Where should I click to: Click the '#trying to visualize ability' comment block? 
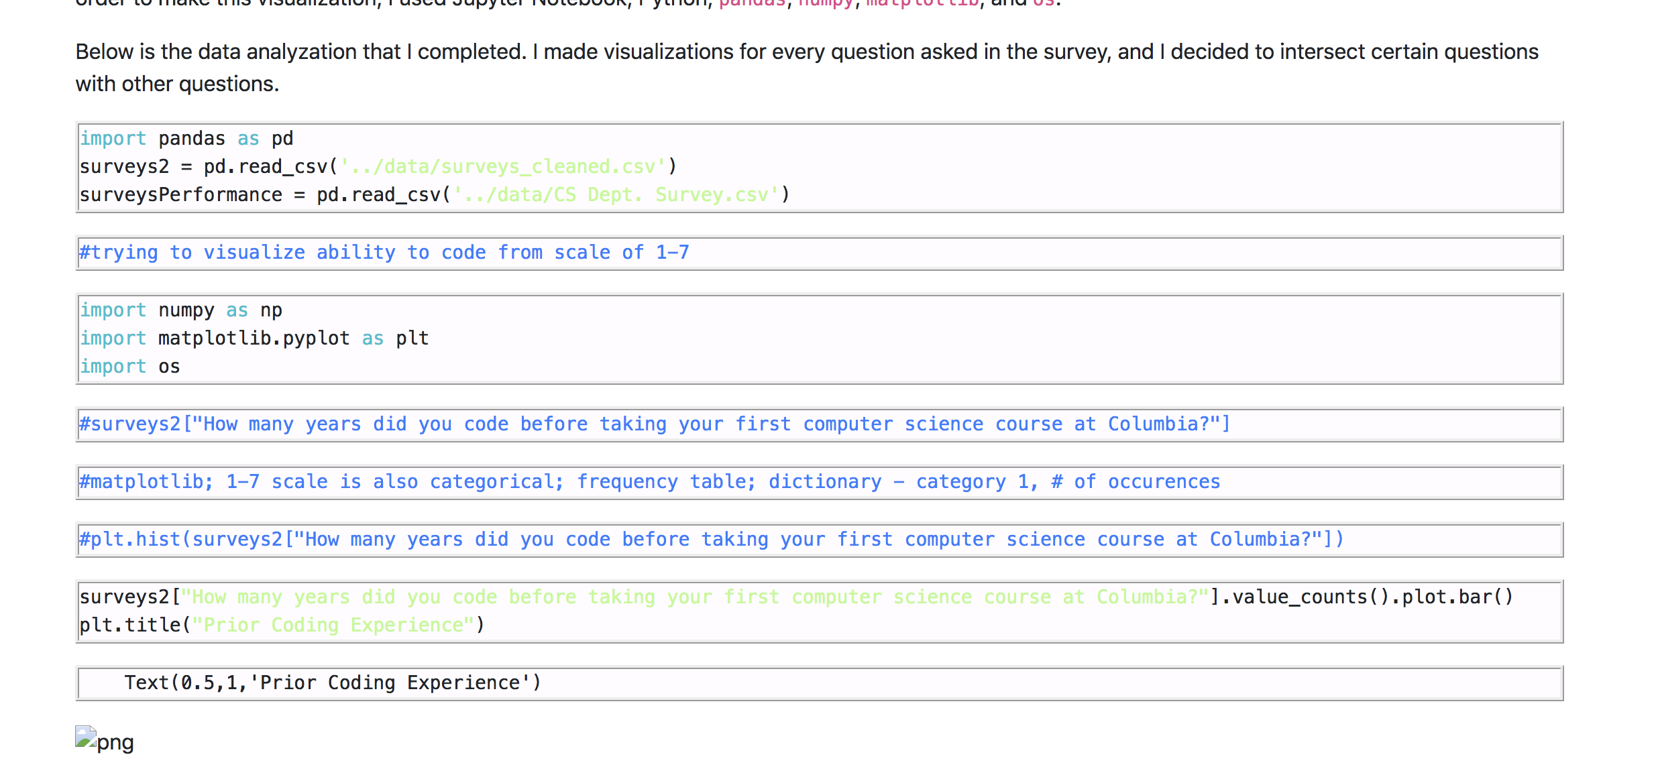pyautogui.click(x=384, y=253)
